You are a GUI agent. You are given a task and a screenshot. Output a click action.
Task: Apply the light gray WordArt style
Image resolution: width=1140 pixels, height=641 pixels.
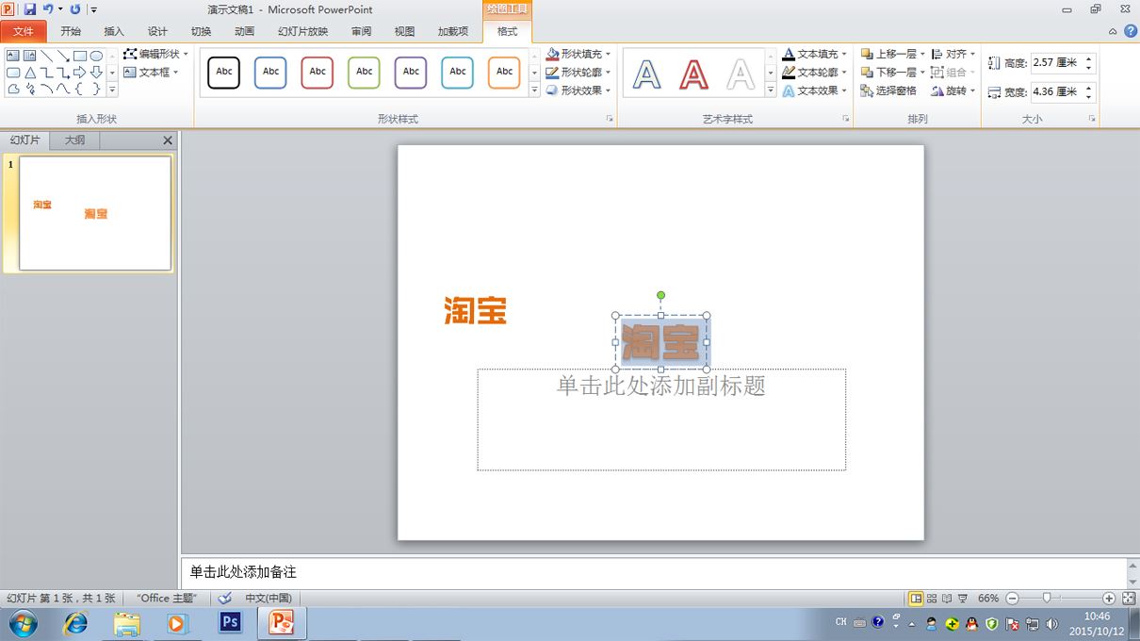coord(741,74)
